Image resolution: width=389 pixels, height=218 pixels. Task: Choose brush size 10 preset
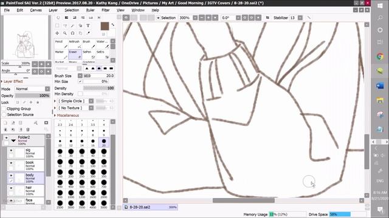pos(60,143)
